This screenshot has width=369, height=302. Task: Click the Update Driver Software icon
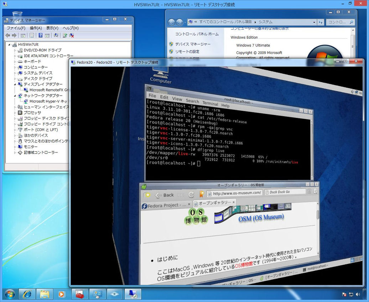point(65,36)
